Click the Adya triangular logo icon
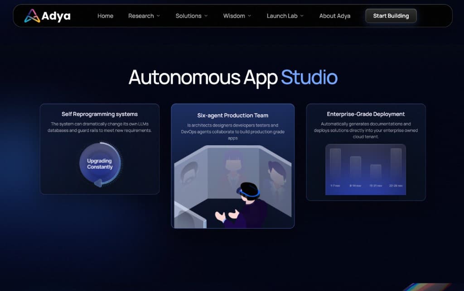464x291 pixels. coord(32,16)
